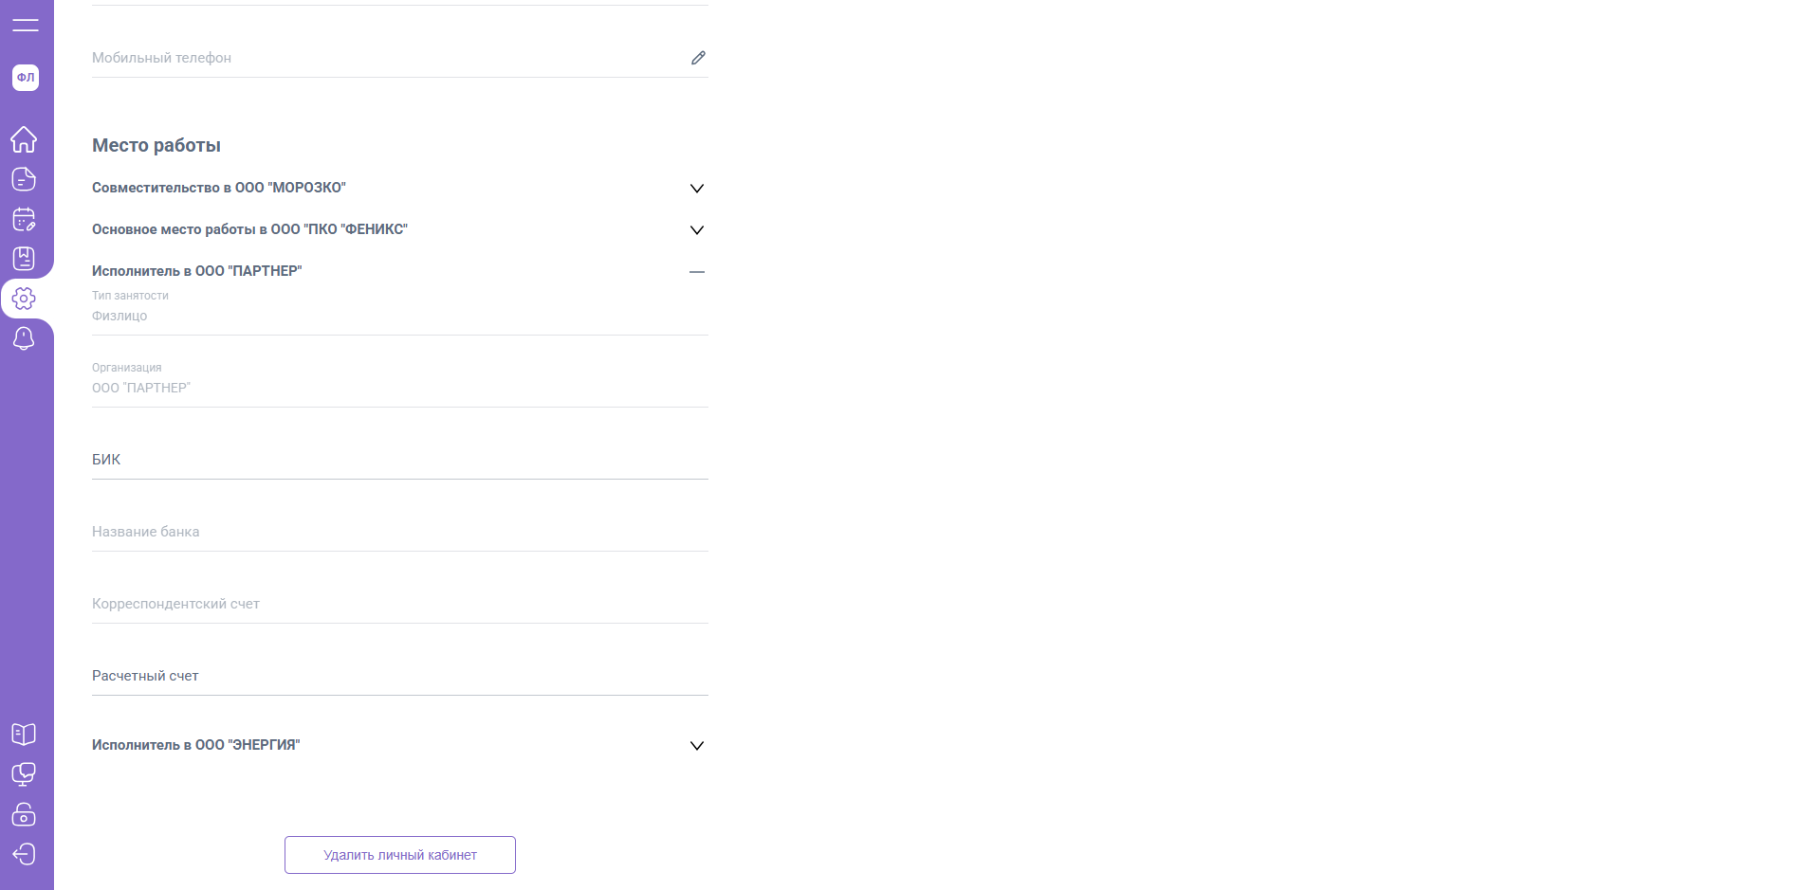Open the settings gear tab in the sidebar
The image size is (1801, 890).
(24, 299)
